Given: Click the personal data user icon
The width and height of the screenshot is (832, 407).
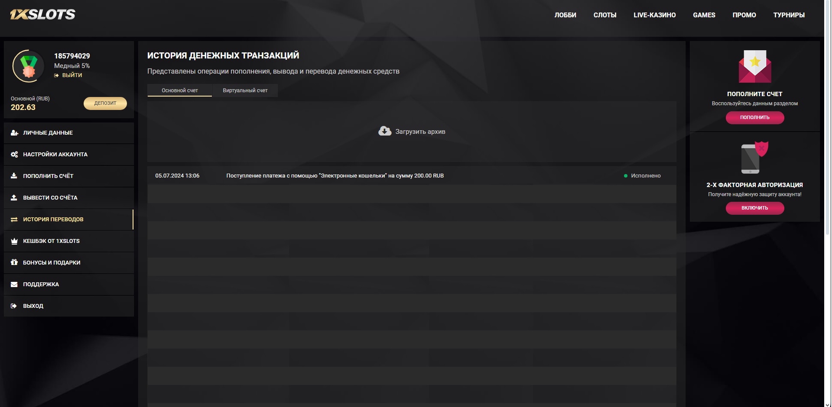Looking at the screenshot, I should click(14, 133).
